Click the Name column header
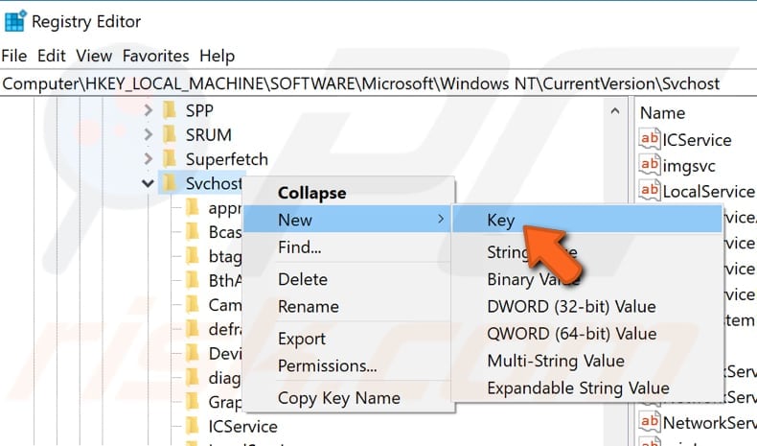 coord(662,113)
